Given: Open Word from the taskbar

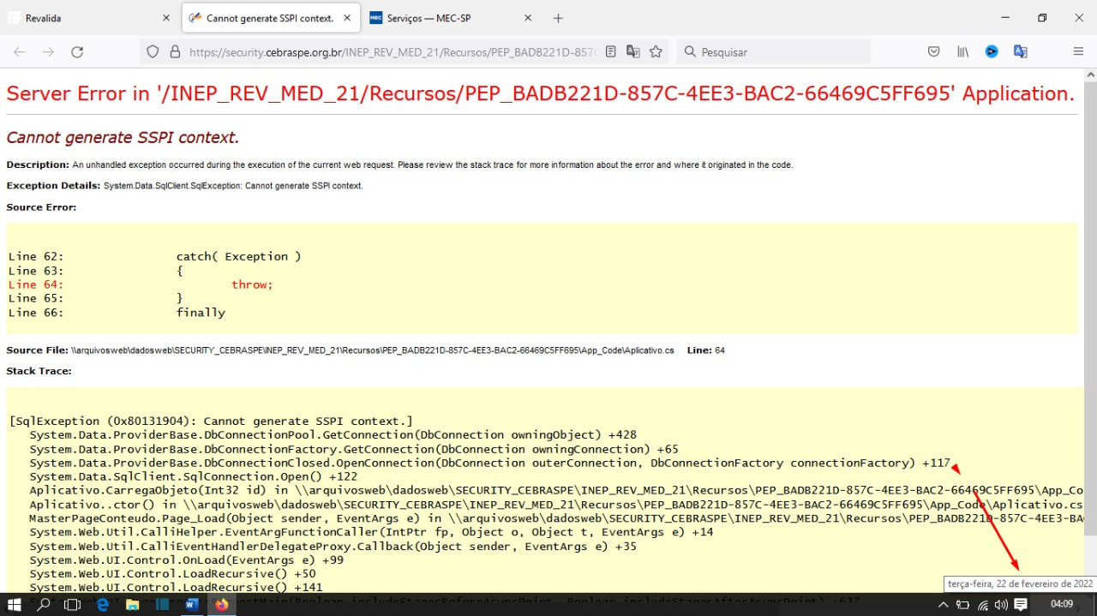Looking at the screenshot, I should (x=192, y=605).
